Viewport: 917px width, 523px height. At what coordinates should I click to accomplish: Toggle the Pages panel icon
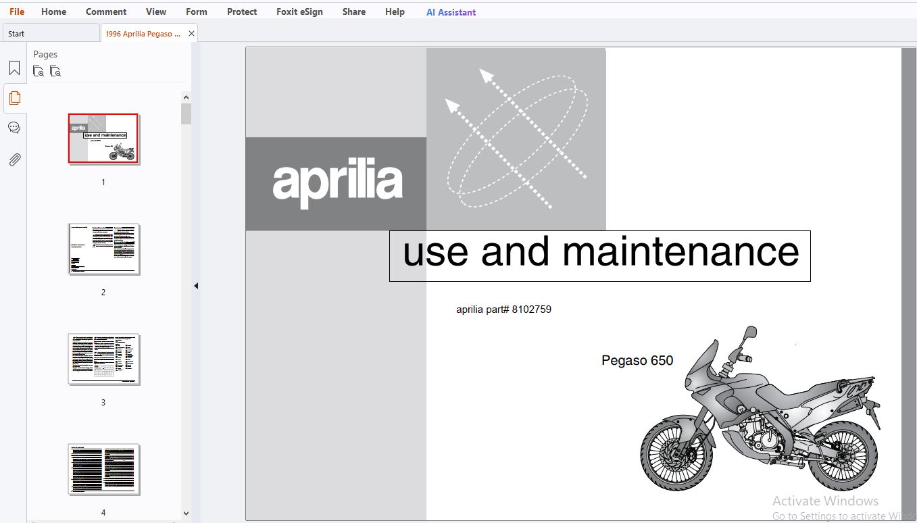[x=14, y=98]
